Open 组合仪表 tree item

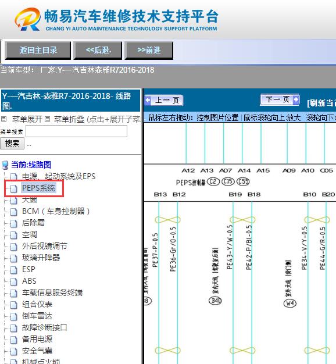tap(37, 304)
